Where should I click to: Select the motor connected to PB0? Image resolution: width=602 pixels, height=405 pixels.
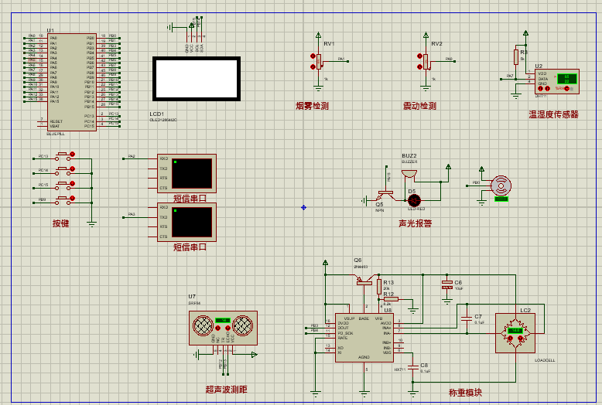[x=501, y=186]
